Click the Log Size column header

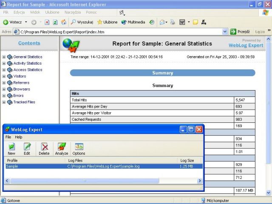[x=187, y=160]
